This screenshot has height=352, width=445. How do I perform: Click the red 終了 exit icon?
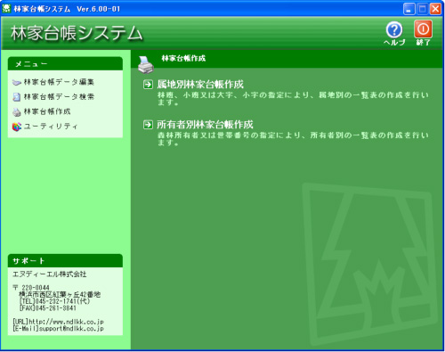(423, 29)
